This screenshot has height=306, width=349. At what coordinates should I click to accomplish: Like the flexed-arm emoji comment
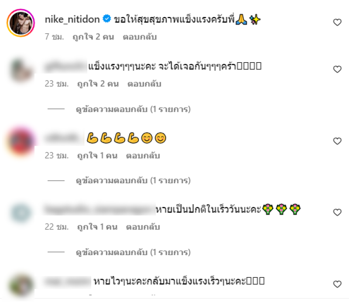pyautogui.click(x=337, y=141)
